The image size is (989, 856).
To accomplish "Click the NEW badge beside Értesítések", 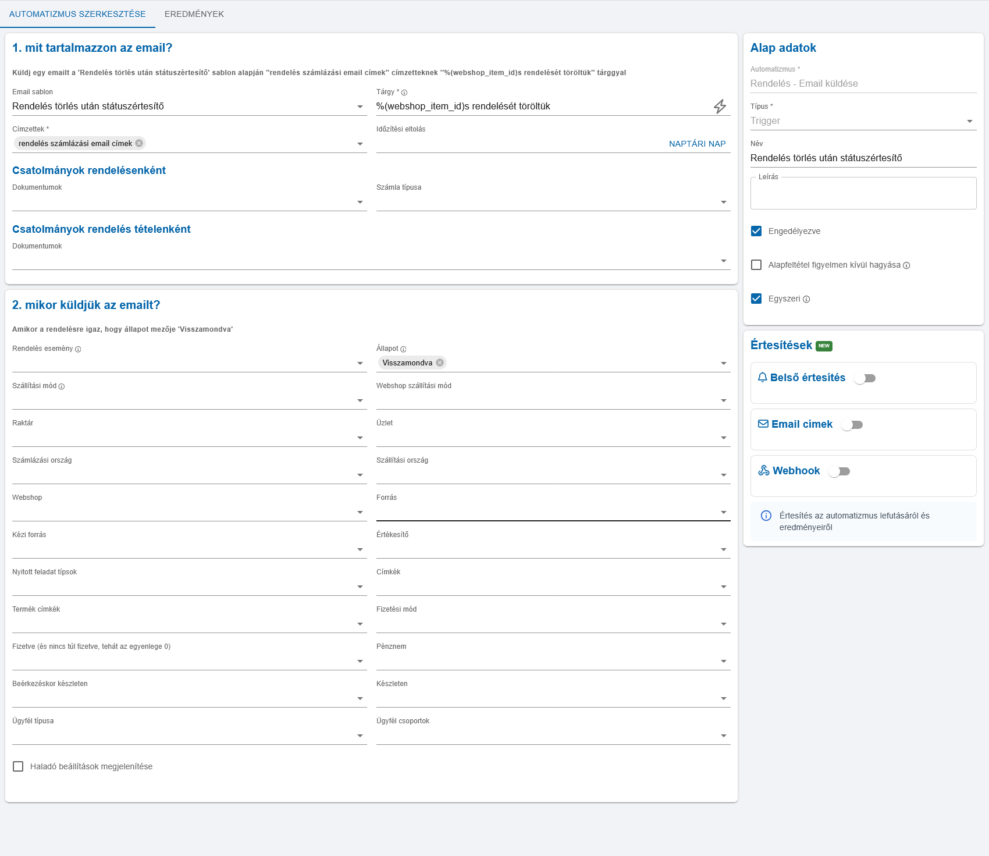I will pyautogui.click(x=824, y=346).
